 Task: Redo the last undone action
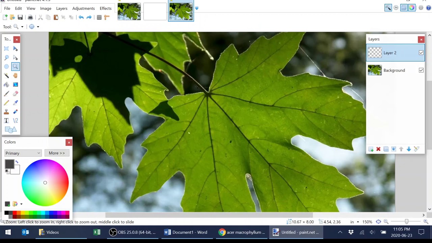point(89,17)
